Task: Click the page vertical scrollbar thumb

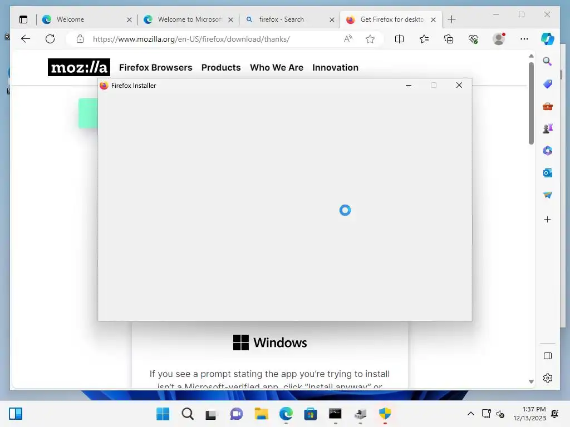Action: point(531,103)
